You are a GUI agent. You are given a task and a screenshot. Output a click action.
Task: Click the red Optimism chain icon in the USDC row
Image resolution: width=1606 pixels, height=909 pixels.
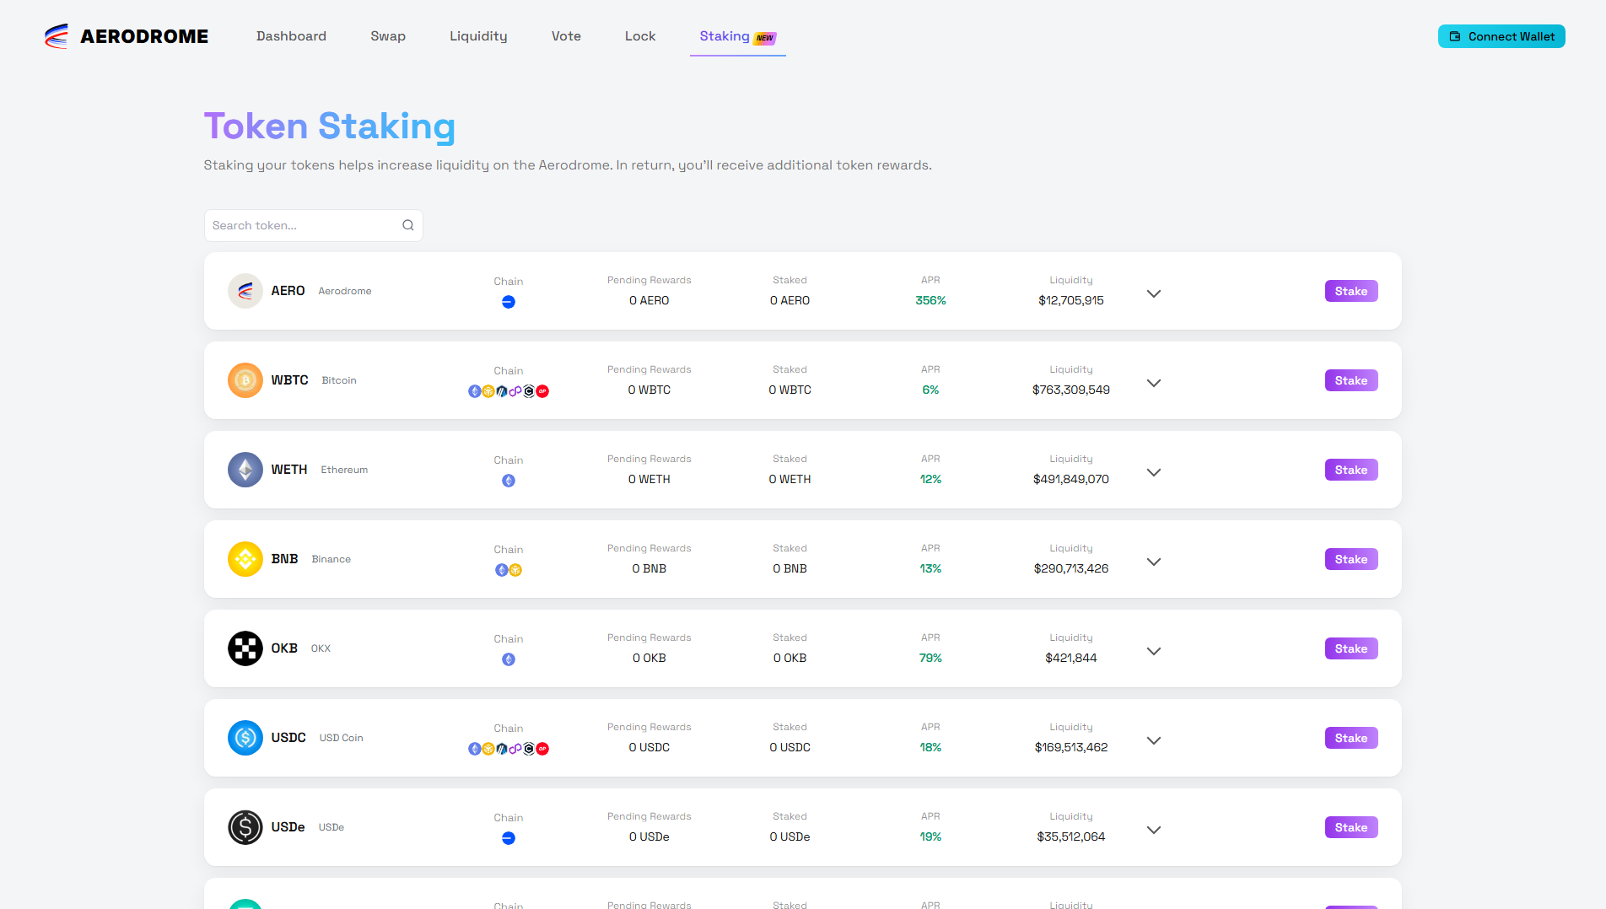point(542,749)
